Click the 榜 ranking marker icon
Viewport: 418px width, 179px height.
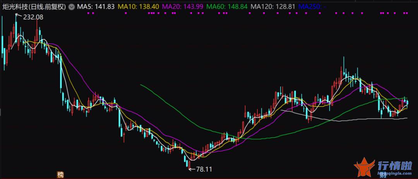[x=60, y=175]
